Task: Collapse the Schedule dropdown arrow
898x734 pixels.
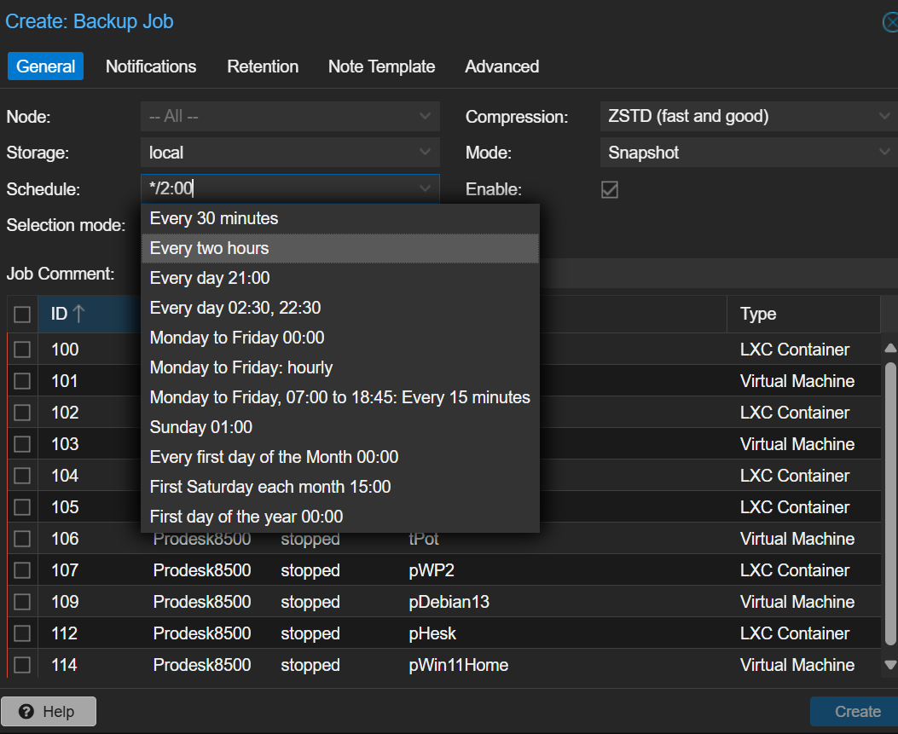Action: click(x=425, y=188)
